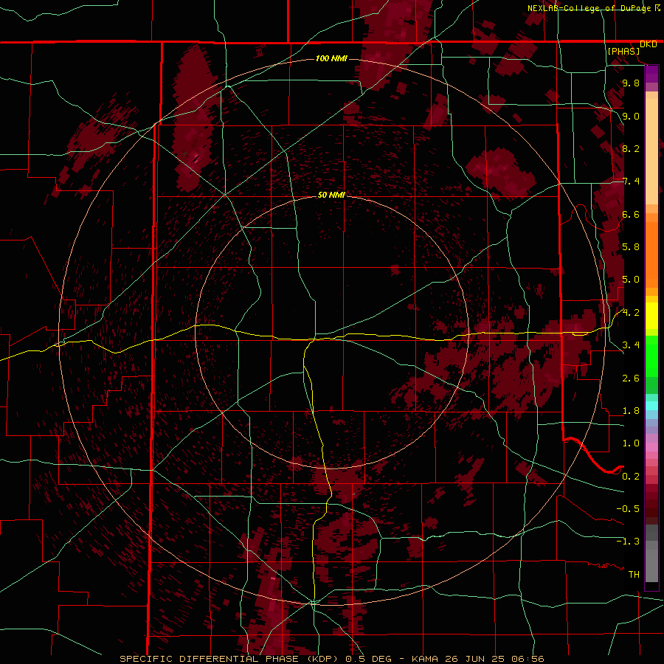Click the 0.2 legend value
Image resolution: width=664 pixels, height=664 pixels.
pos(631,477)
